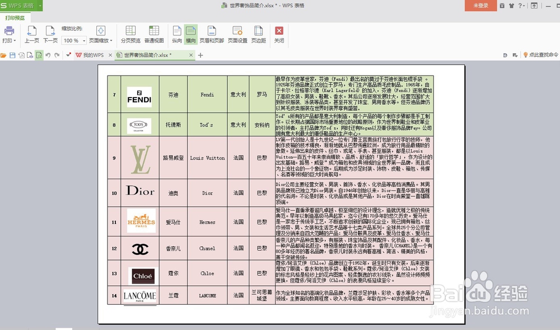Select the 打印预览 ribbon tab
Viewport: 560px width, 330px height.
15,18
